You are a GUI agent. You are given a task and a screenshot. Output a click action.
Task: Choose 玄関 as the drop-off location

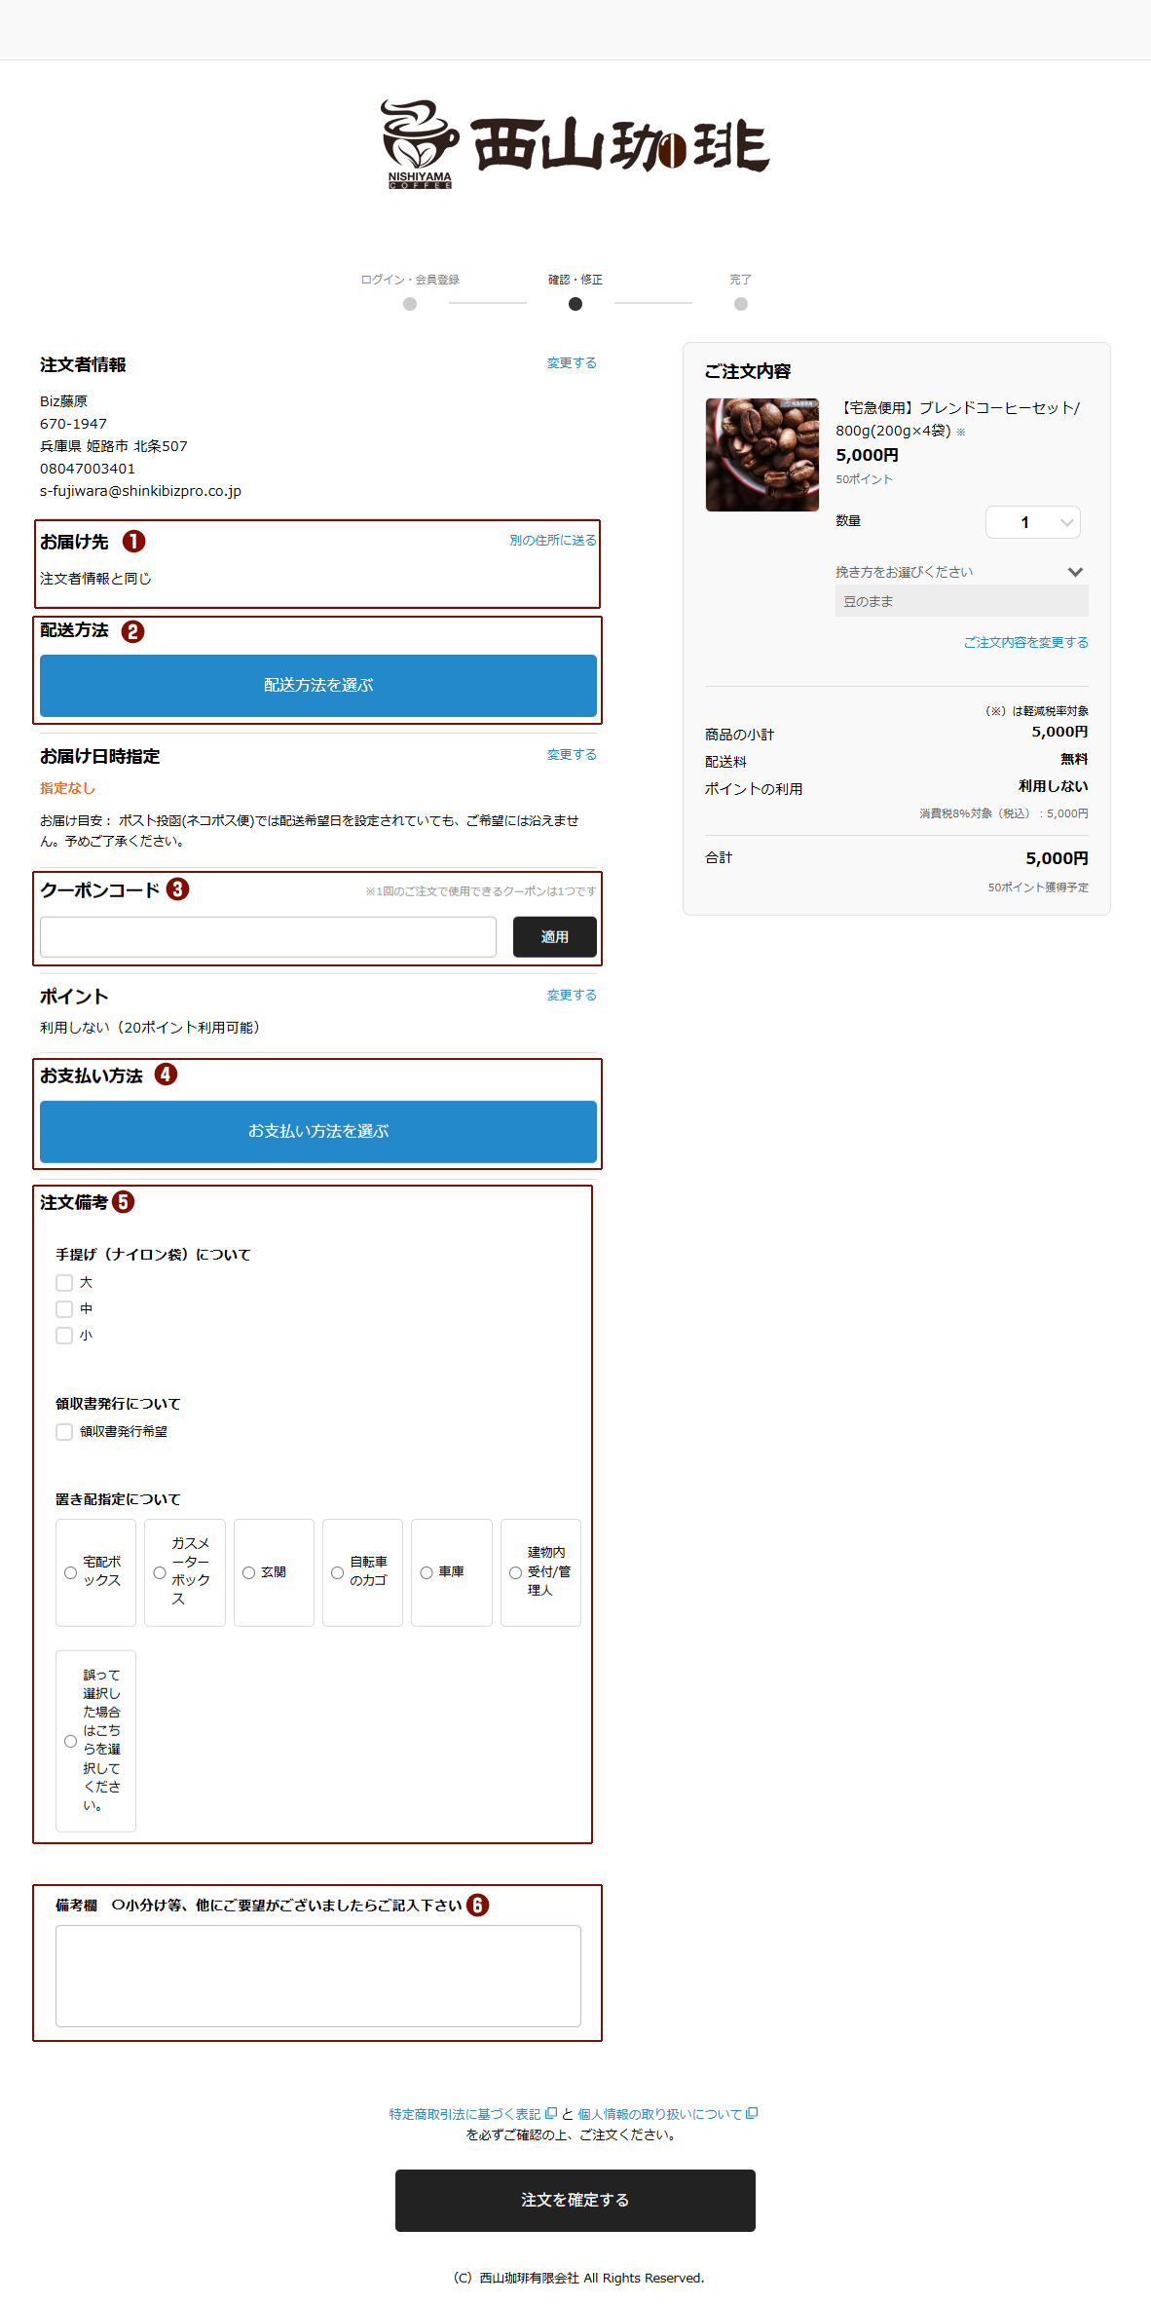point(249,1572)
